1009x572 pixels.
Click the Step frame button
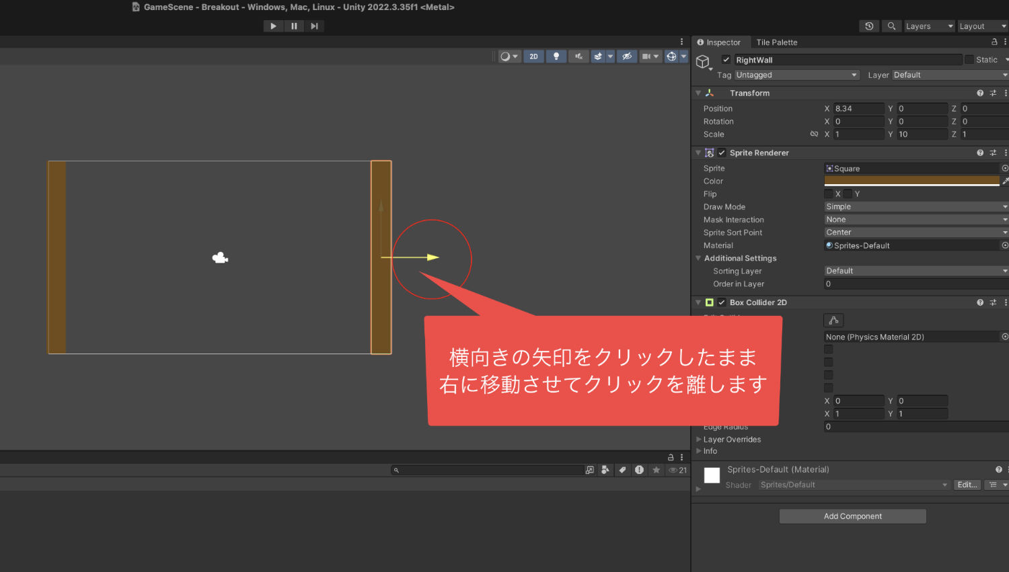click(x=314, y=26)
